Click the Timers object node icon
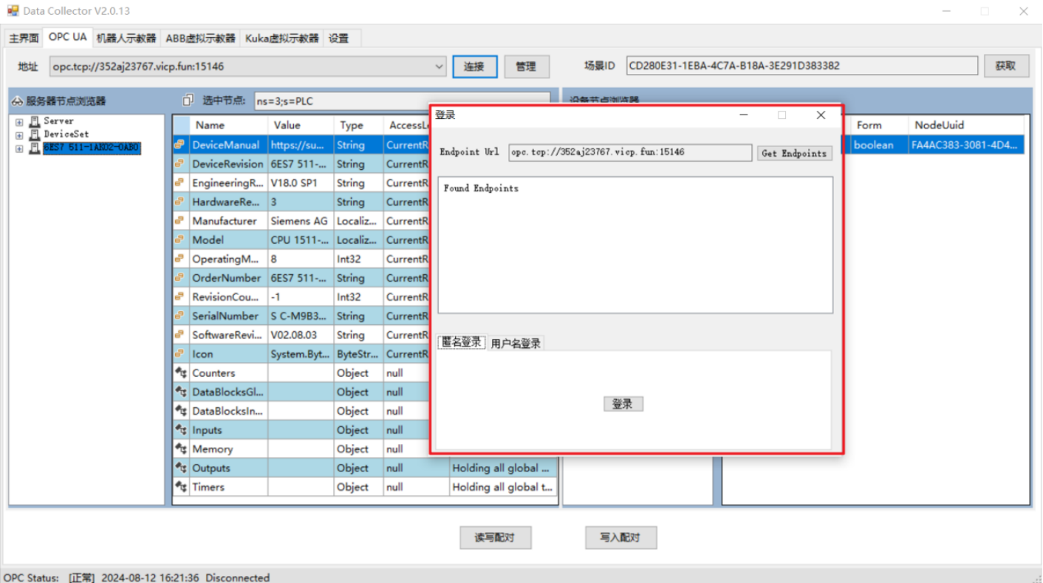Viewport: 1043px width, 583px height. pyautogui.click(x=180, y=487)
